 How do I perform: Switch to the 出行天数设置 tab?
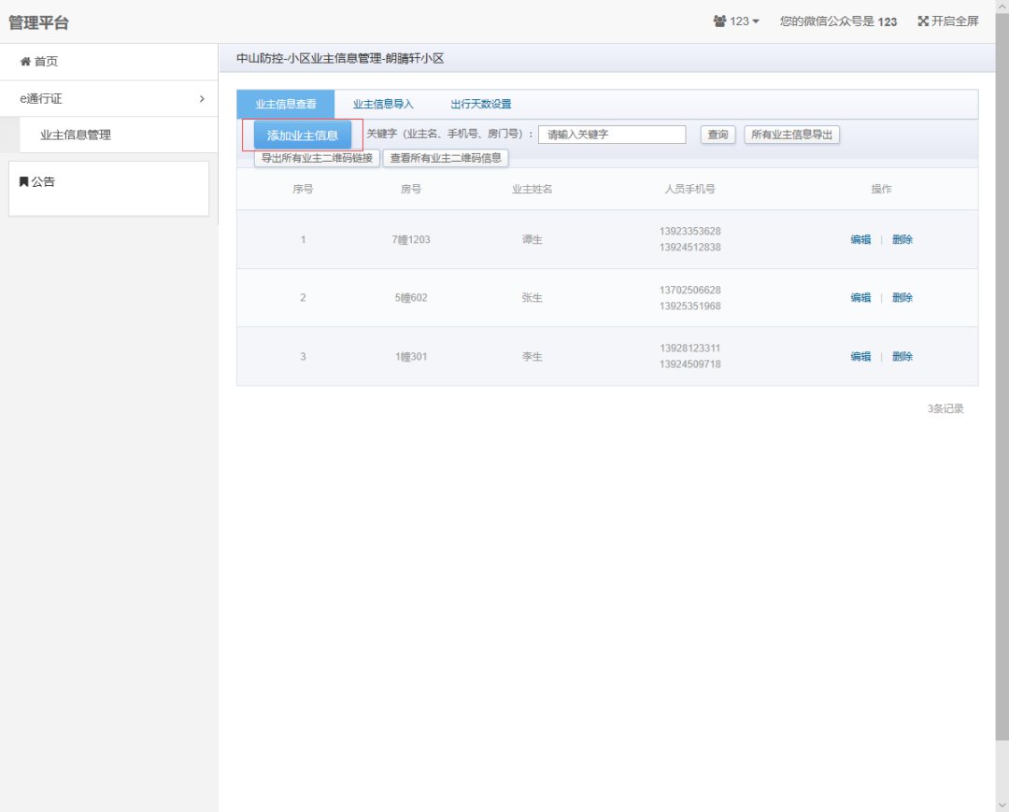(x=481, y=105)
